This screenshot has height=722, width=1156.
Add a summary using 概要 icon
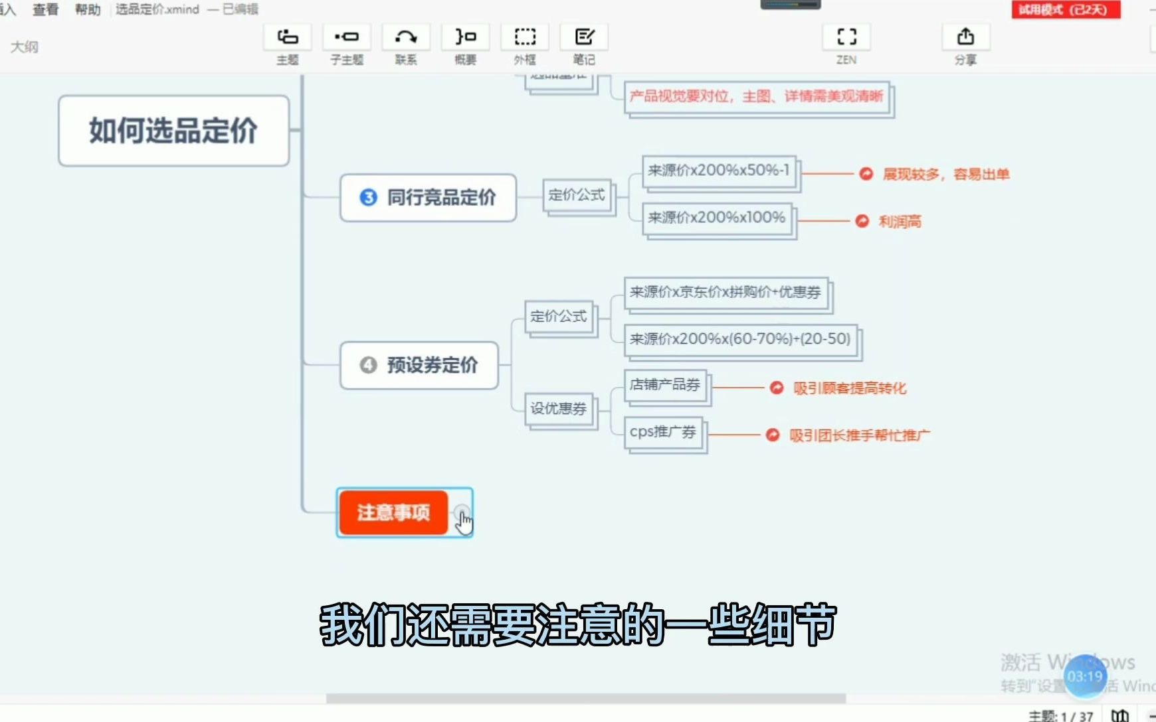point(465,37)
